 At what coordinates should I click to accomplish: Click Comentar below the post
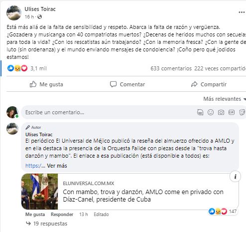[127, 84]
